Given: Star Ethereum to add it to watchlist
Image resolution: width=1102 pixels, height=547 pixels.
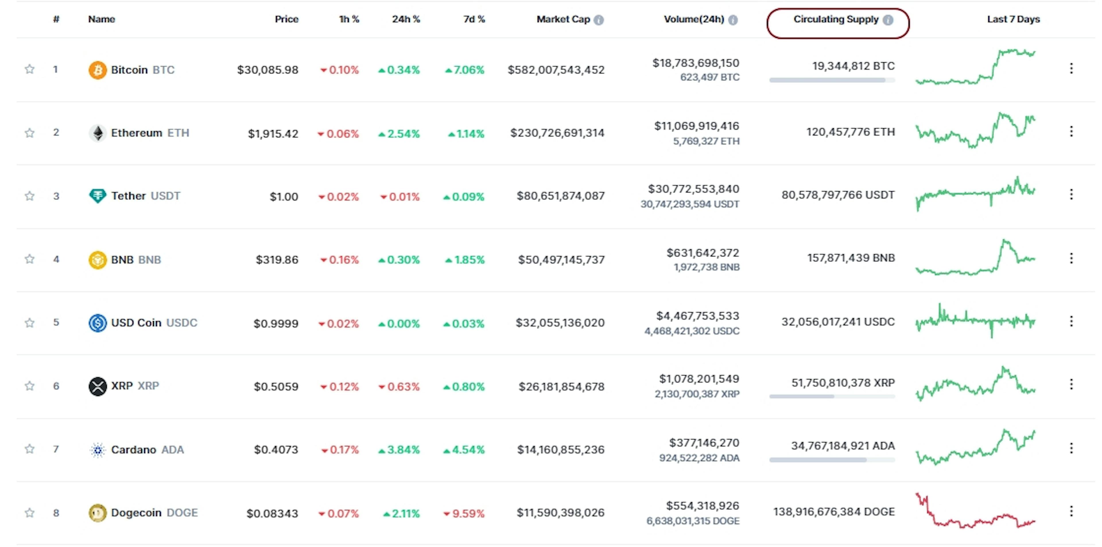Looking at the screenshot, I should point(29,133).
